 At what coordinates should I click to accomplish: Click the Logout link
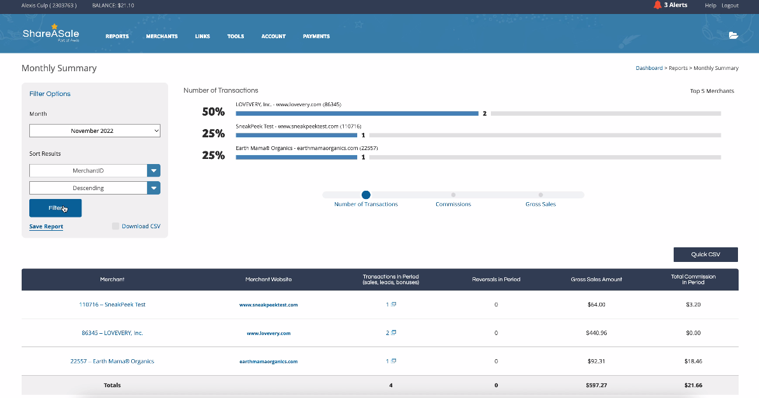[x=730, y=5]
